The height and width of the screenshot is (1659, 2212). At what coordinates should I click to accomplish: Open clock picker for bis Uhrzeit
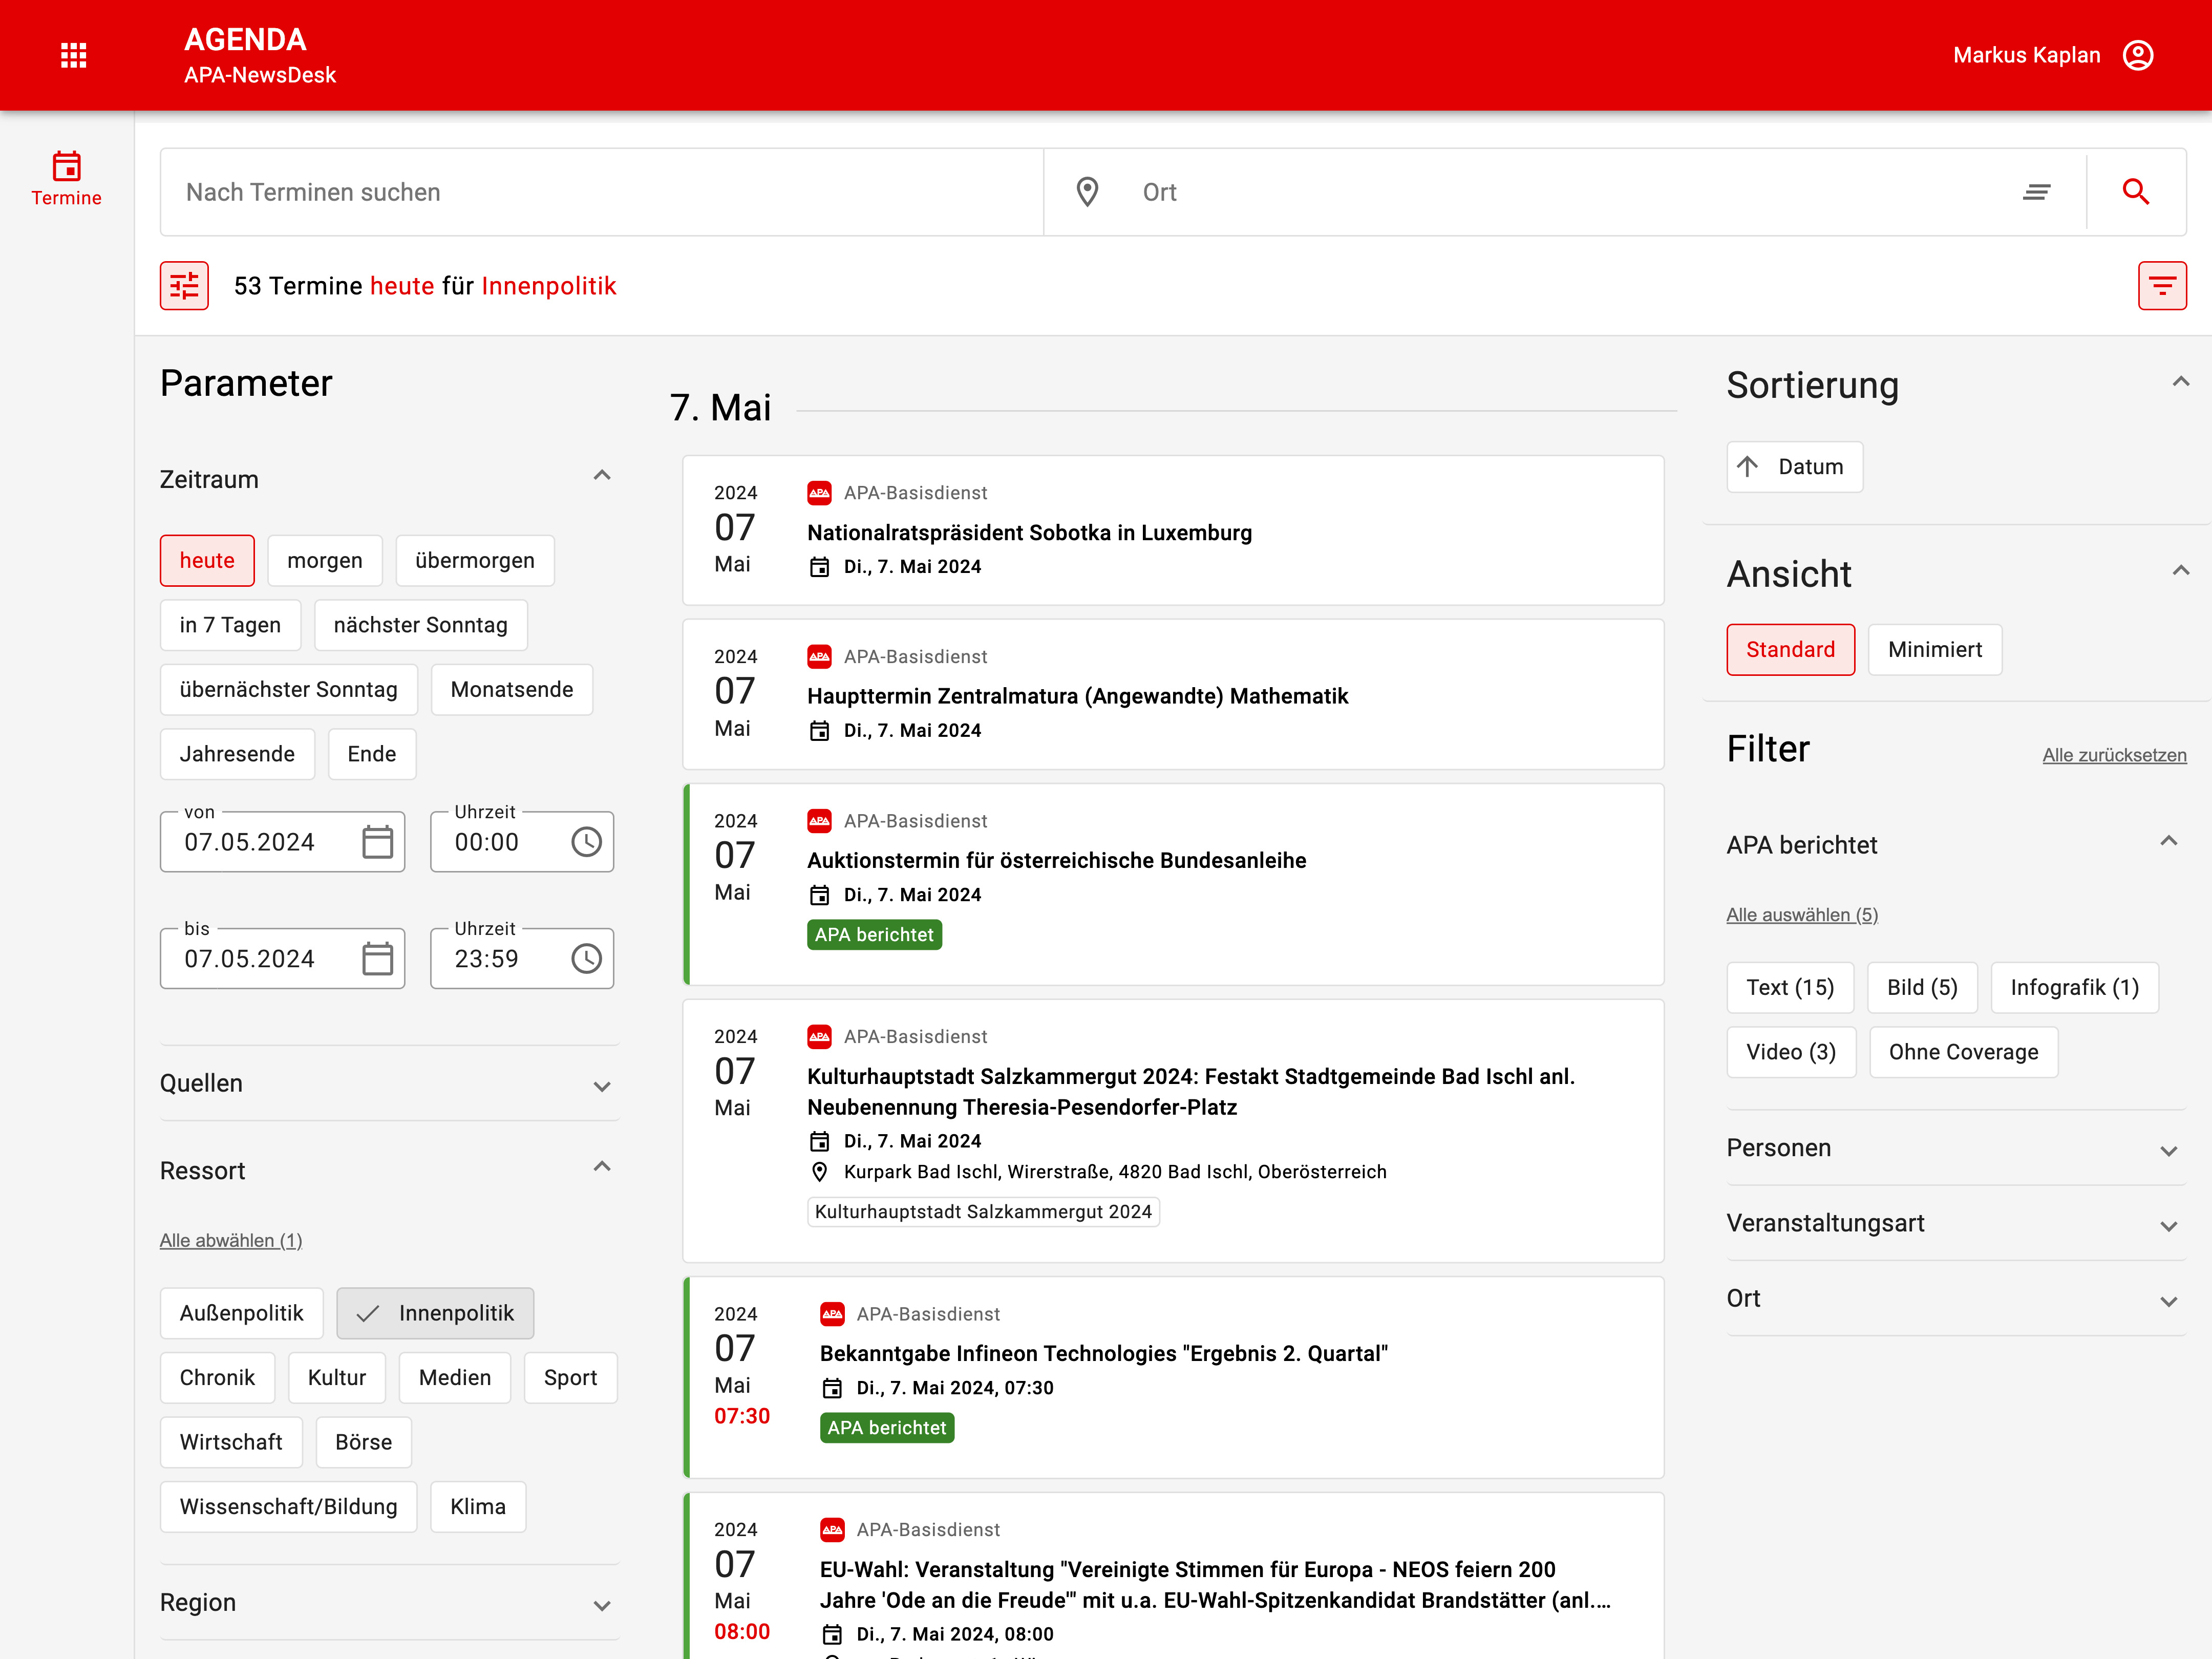coord(586,959)
